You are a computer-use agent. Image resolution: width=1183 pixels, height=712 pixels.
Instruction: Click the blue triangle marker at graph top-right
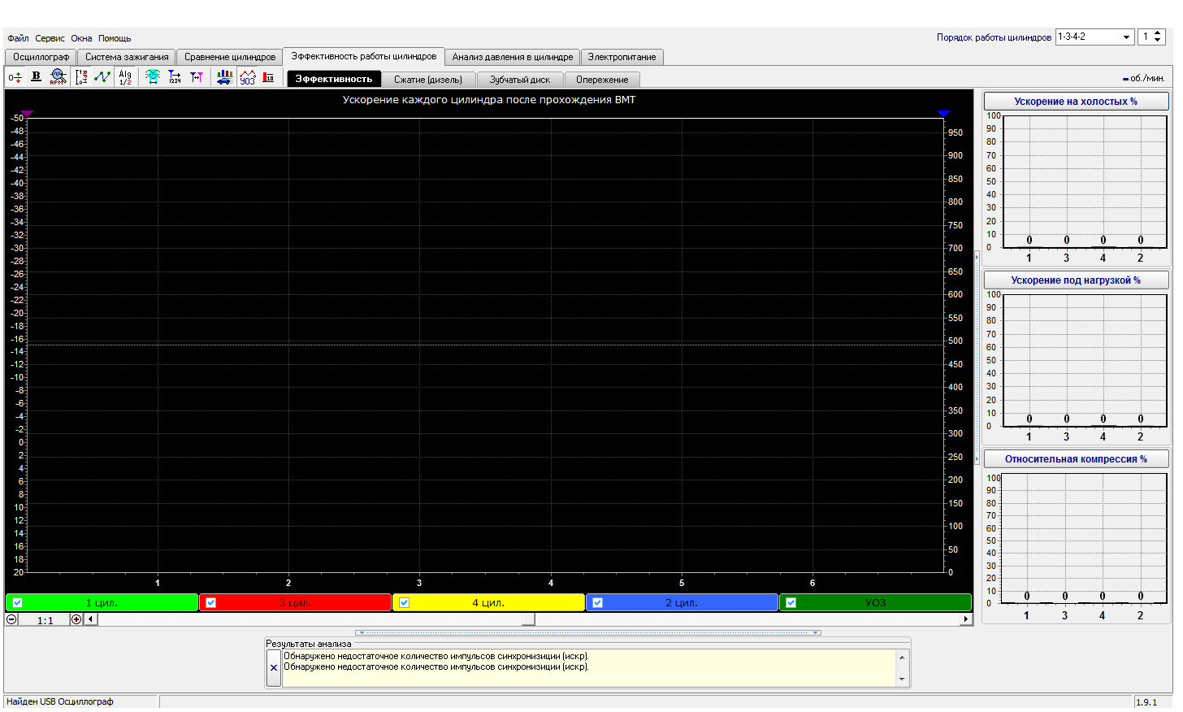[x=943, y=114]
